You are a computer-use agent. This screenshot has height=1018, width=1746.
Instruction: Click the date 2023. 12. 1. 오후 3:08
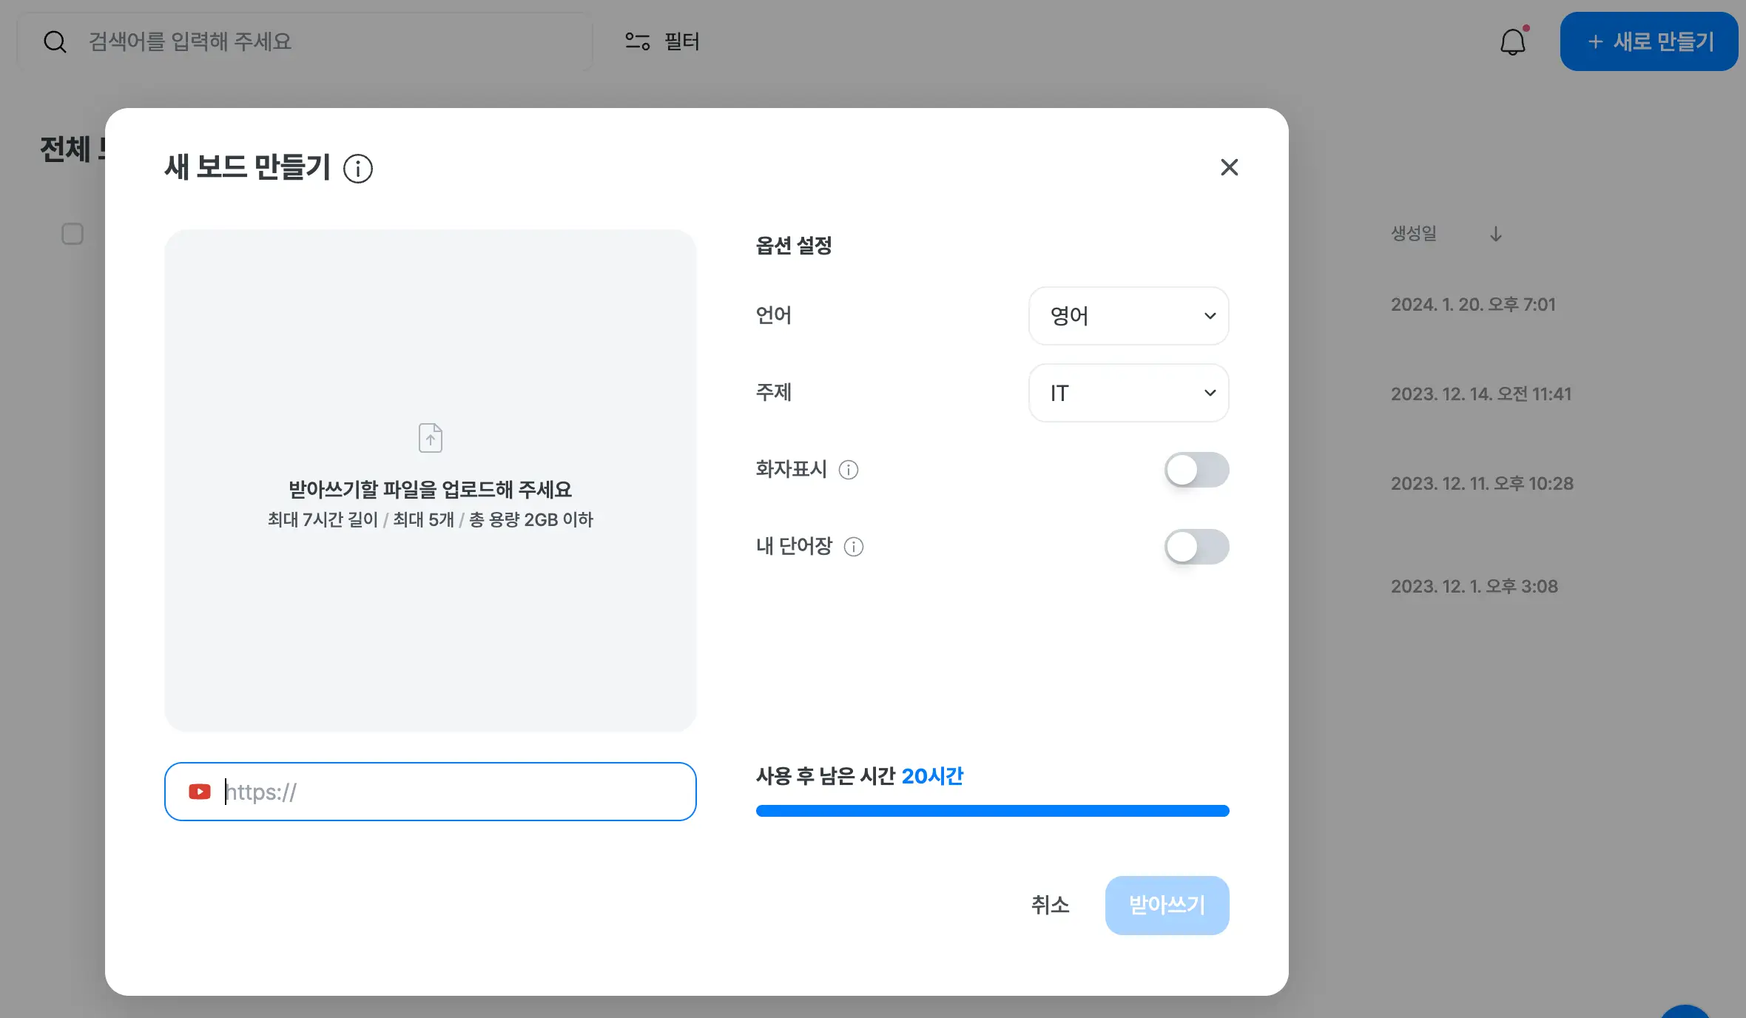click(x=1474, y=586)
